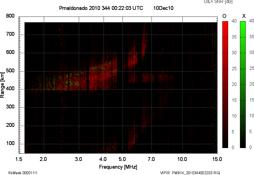Image resolution: width=254 pixels, height=175 pixels.
Task: Click the 800 range axis tick label
Action: (x=10, y=16)
